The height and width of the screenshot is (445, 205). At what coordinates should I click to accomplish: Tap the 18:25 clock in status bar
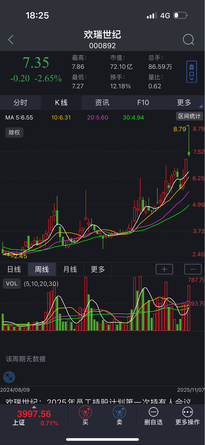37,15
